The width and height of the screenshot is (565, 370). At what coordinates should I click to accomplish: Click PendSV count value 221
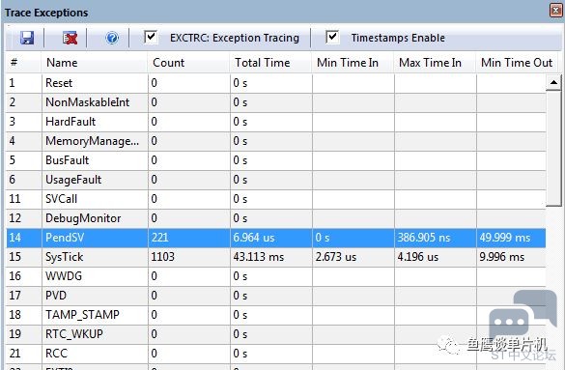tap(160, 238)
